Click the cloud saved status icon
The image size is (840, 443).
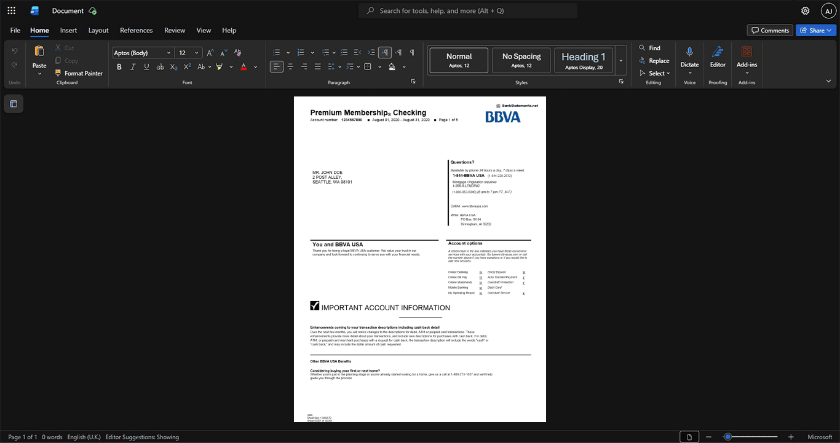click(x=93, y=10)
